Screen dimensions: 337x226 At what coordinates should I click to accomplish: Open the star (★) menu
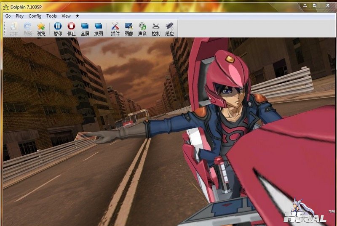pos(78,16)
